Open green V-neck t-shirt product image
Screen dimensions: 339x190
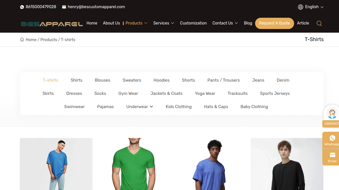pos(133,164)
